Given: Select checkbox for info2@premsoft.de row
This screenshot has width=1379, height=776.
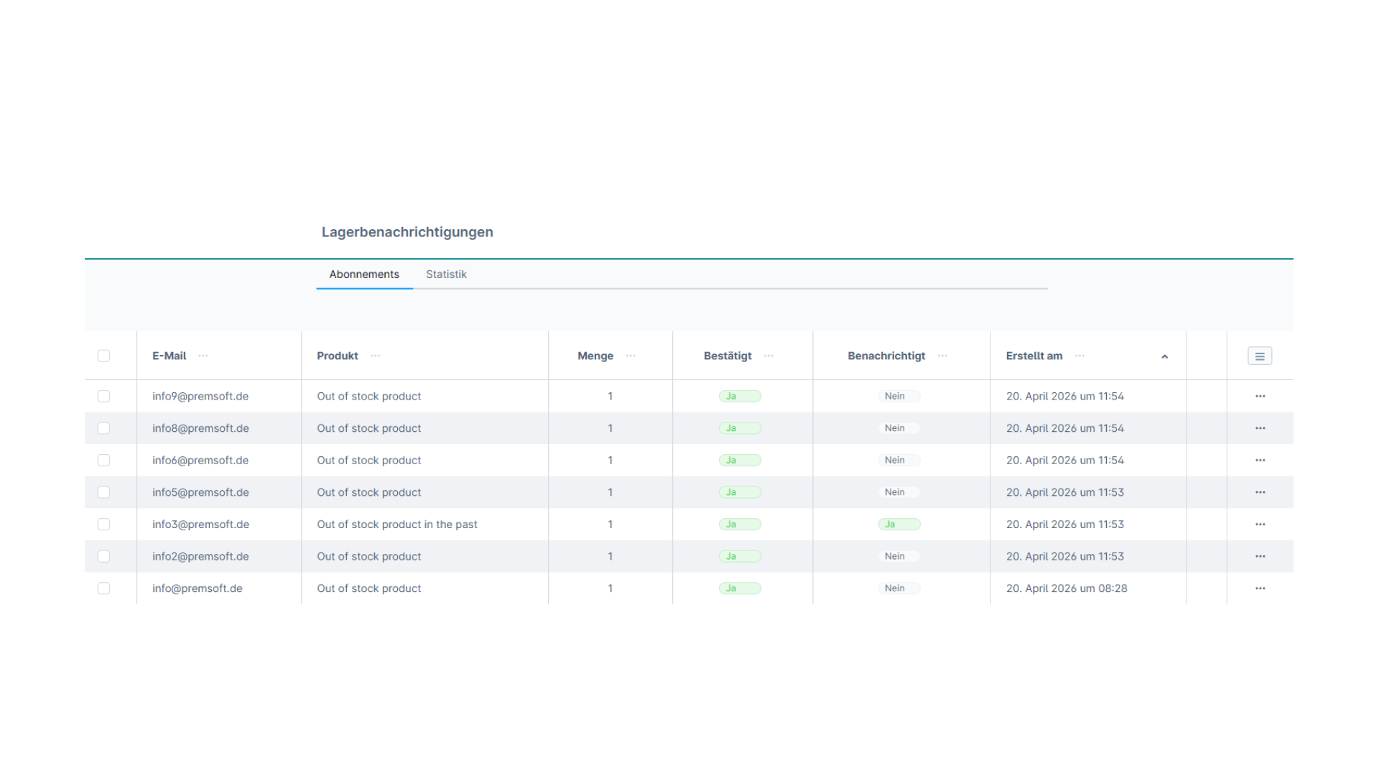Looking at the screenshot, I should (x=103, y=556).
